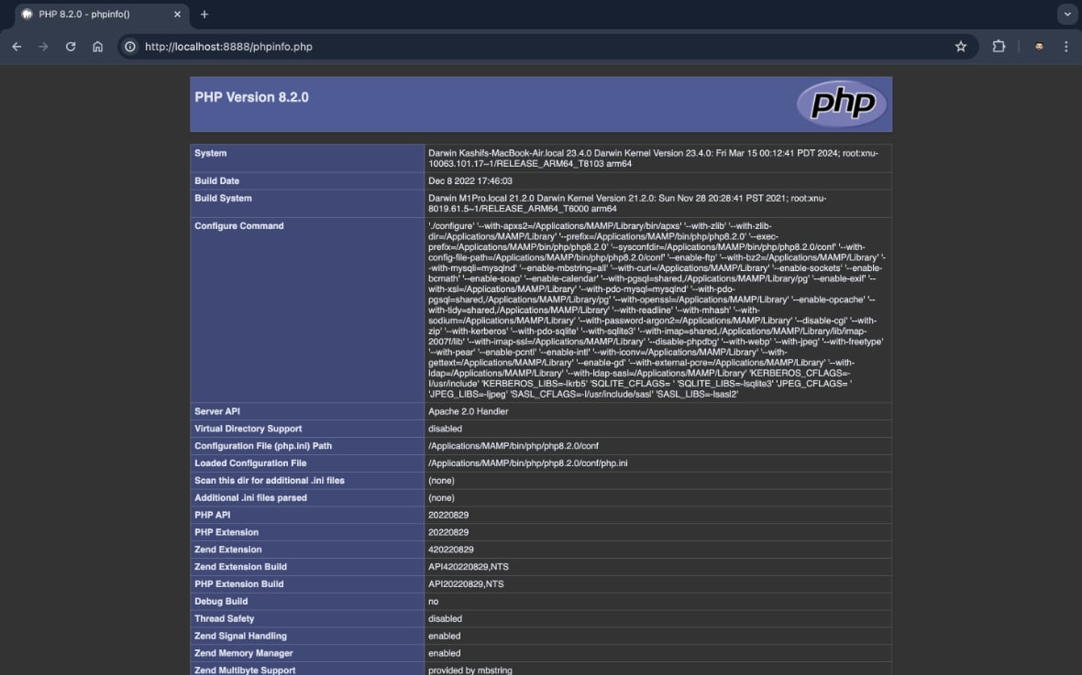Click the Apache 2.0 Handler value

(468, 411)
